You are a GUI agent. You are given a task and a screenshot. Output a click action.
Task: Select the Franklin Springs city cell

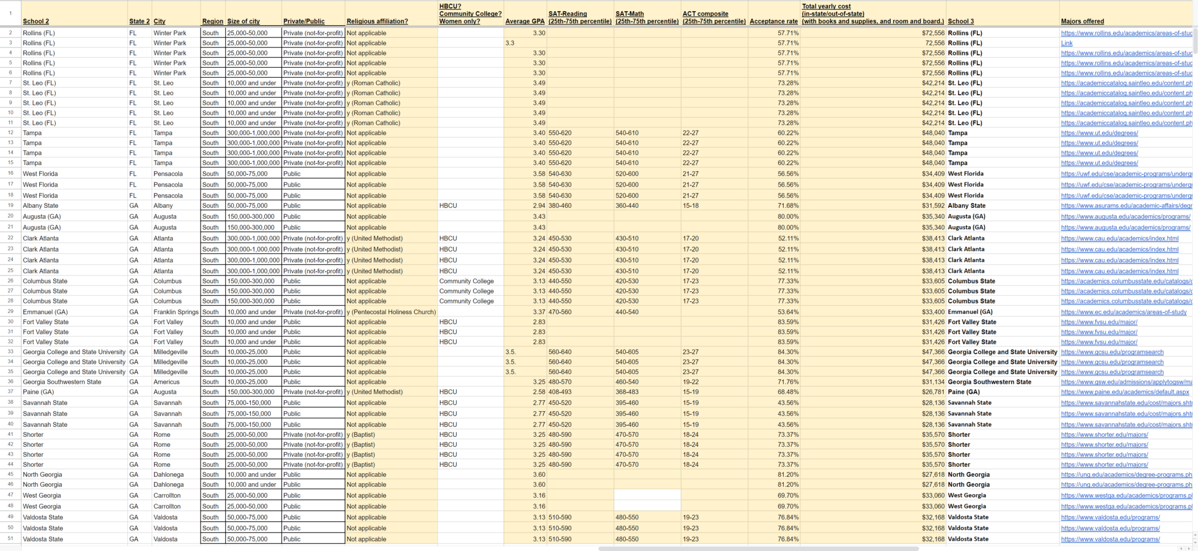176,312
